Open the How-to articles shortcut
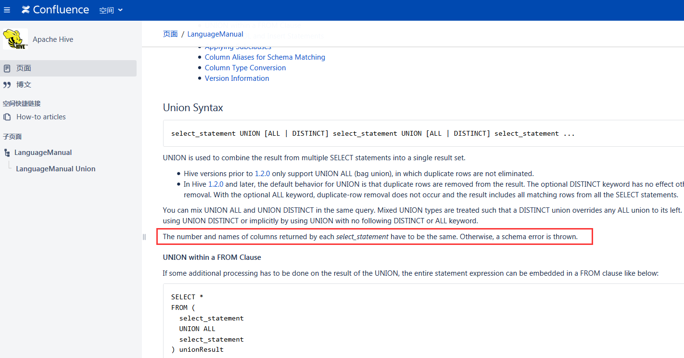 click(41, 116)
